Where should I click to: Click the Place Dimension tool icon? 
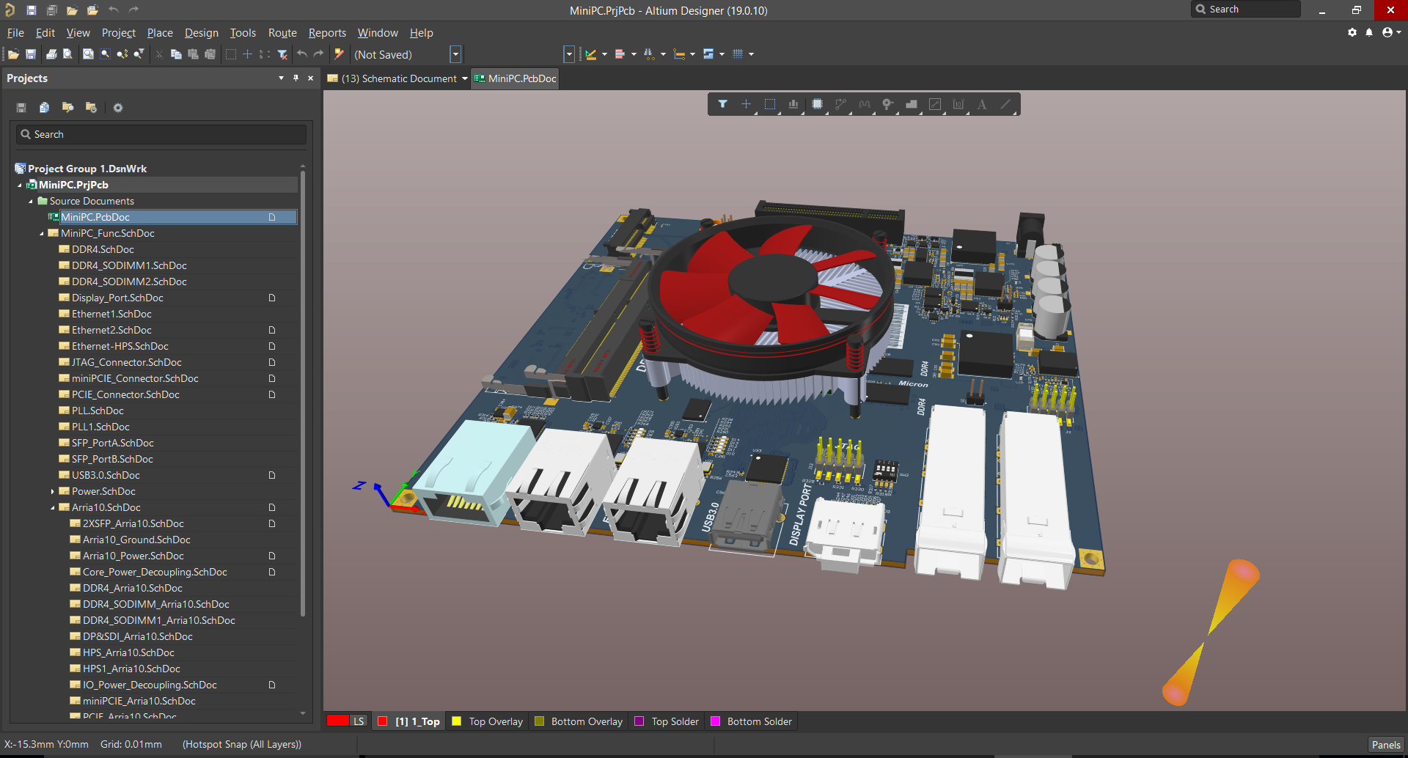(958, 104)
